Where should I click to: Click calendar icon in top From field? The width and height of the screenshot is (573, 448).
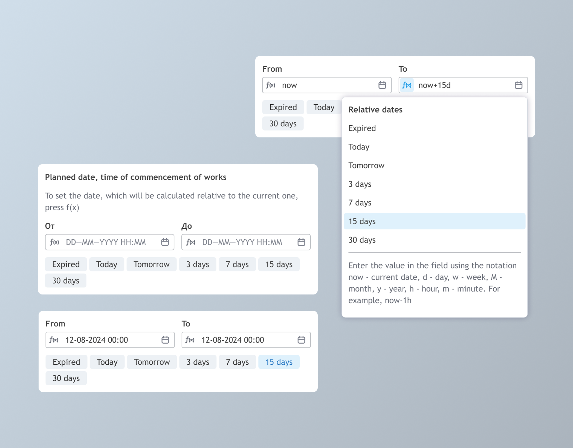coord(382,85)
